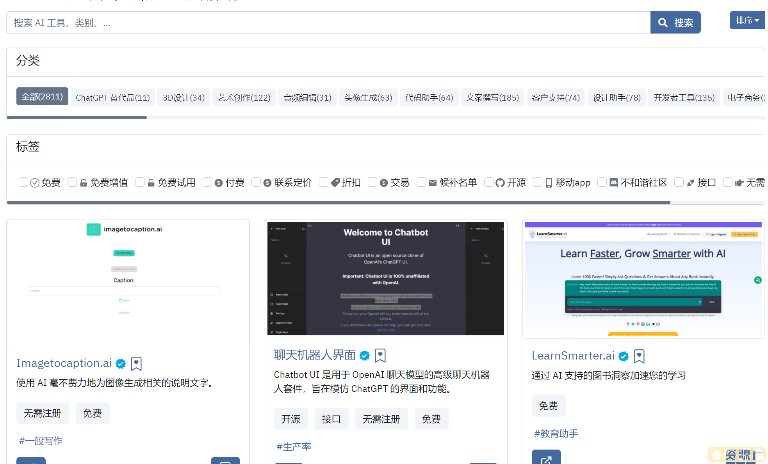Tick the 免费 tag checkbox

(23, 182)
